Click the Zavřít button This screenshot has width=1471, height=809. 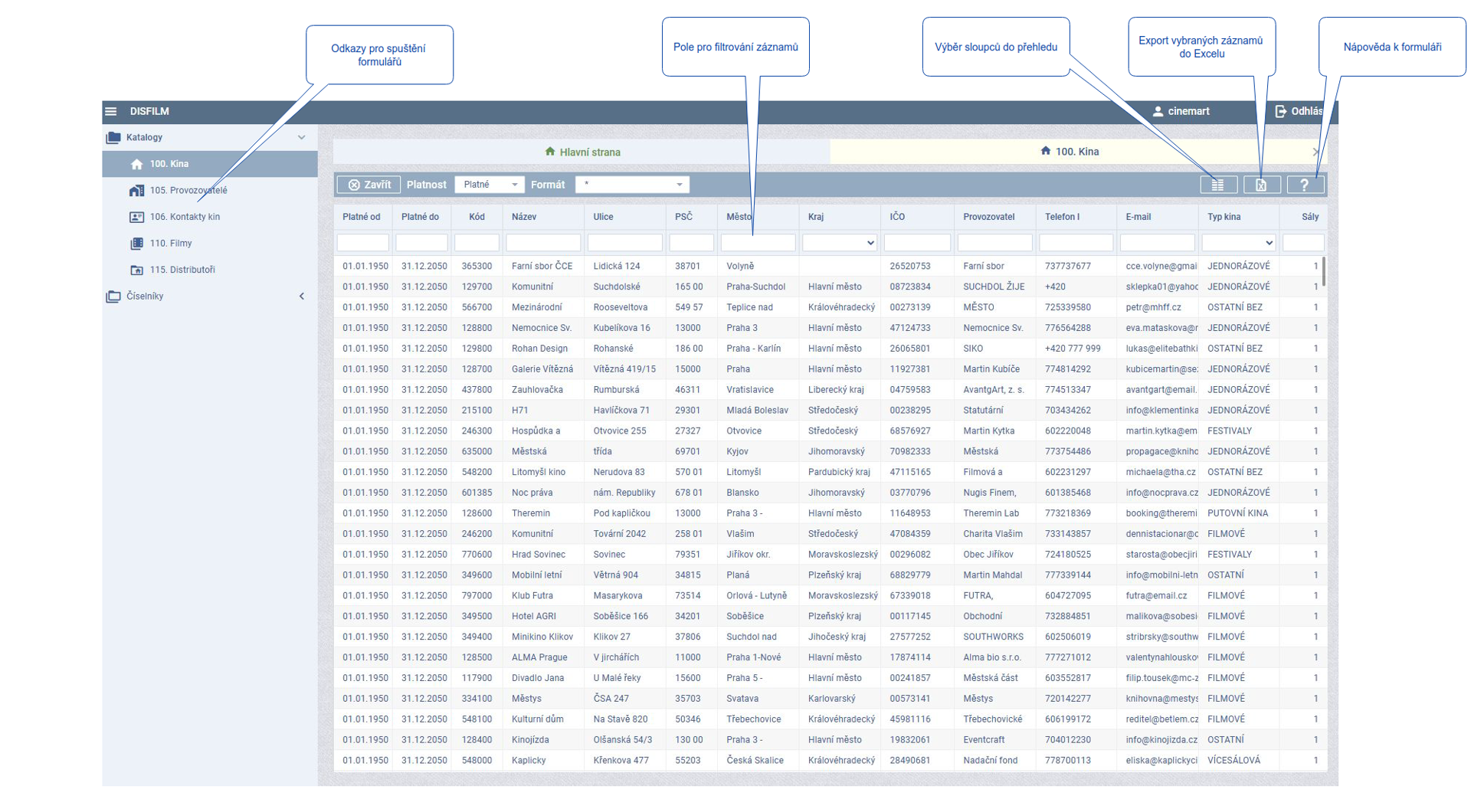[369, 185]
